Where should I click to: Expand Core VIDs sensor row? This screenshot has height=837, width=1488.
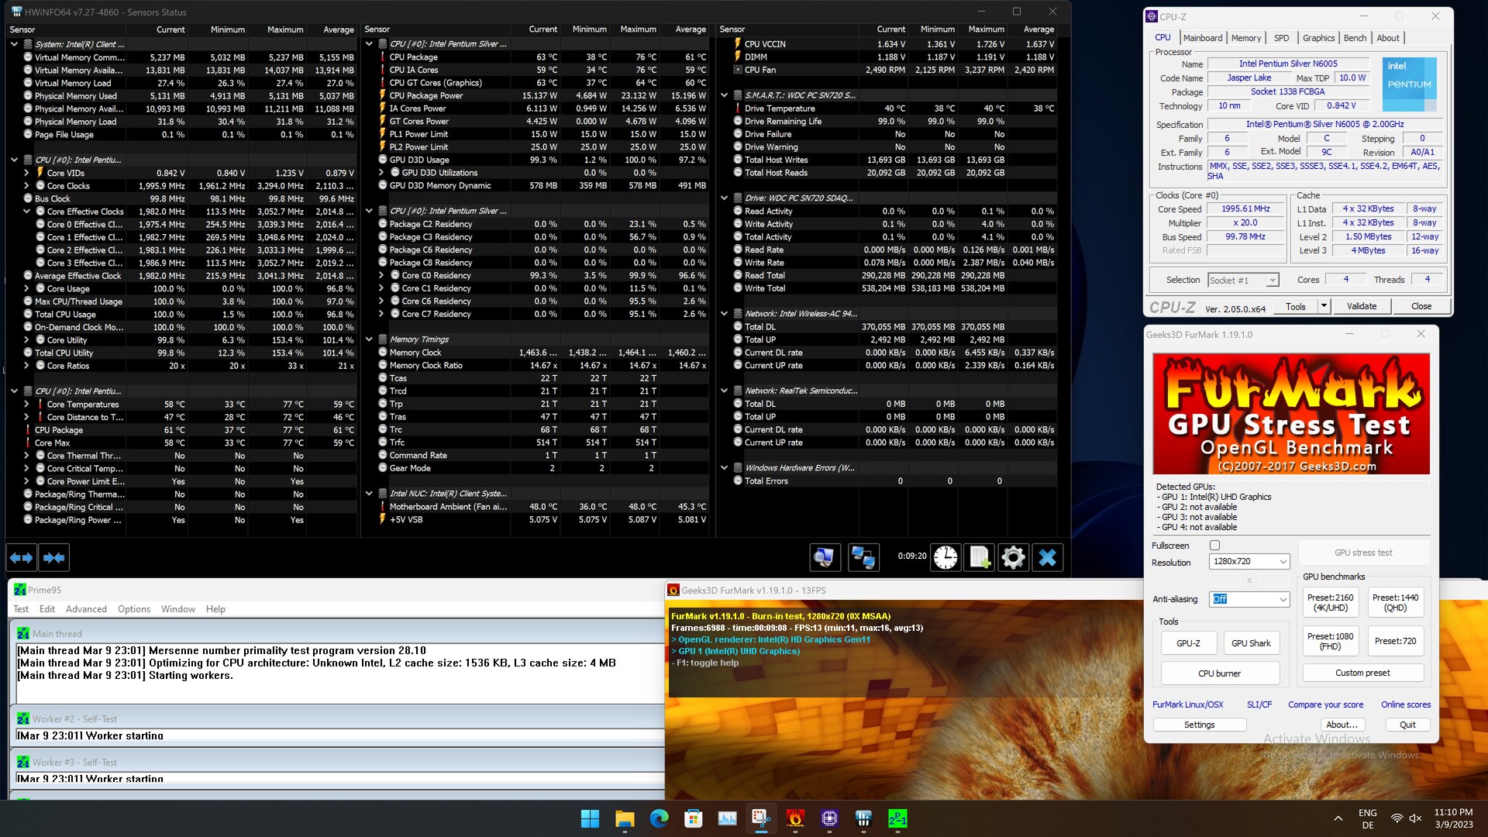[x=26, y=173]
